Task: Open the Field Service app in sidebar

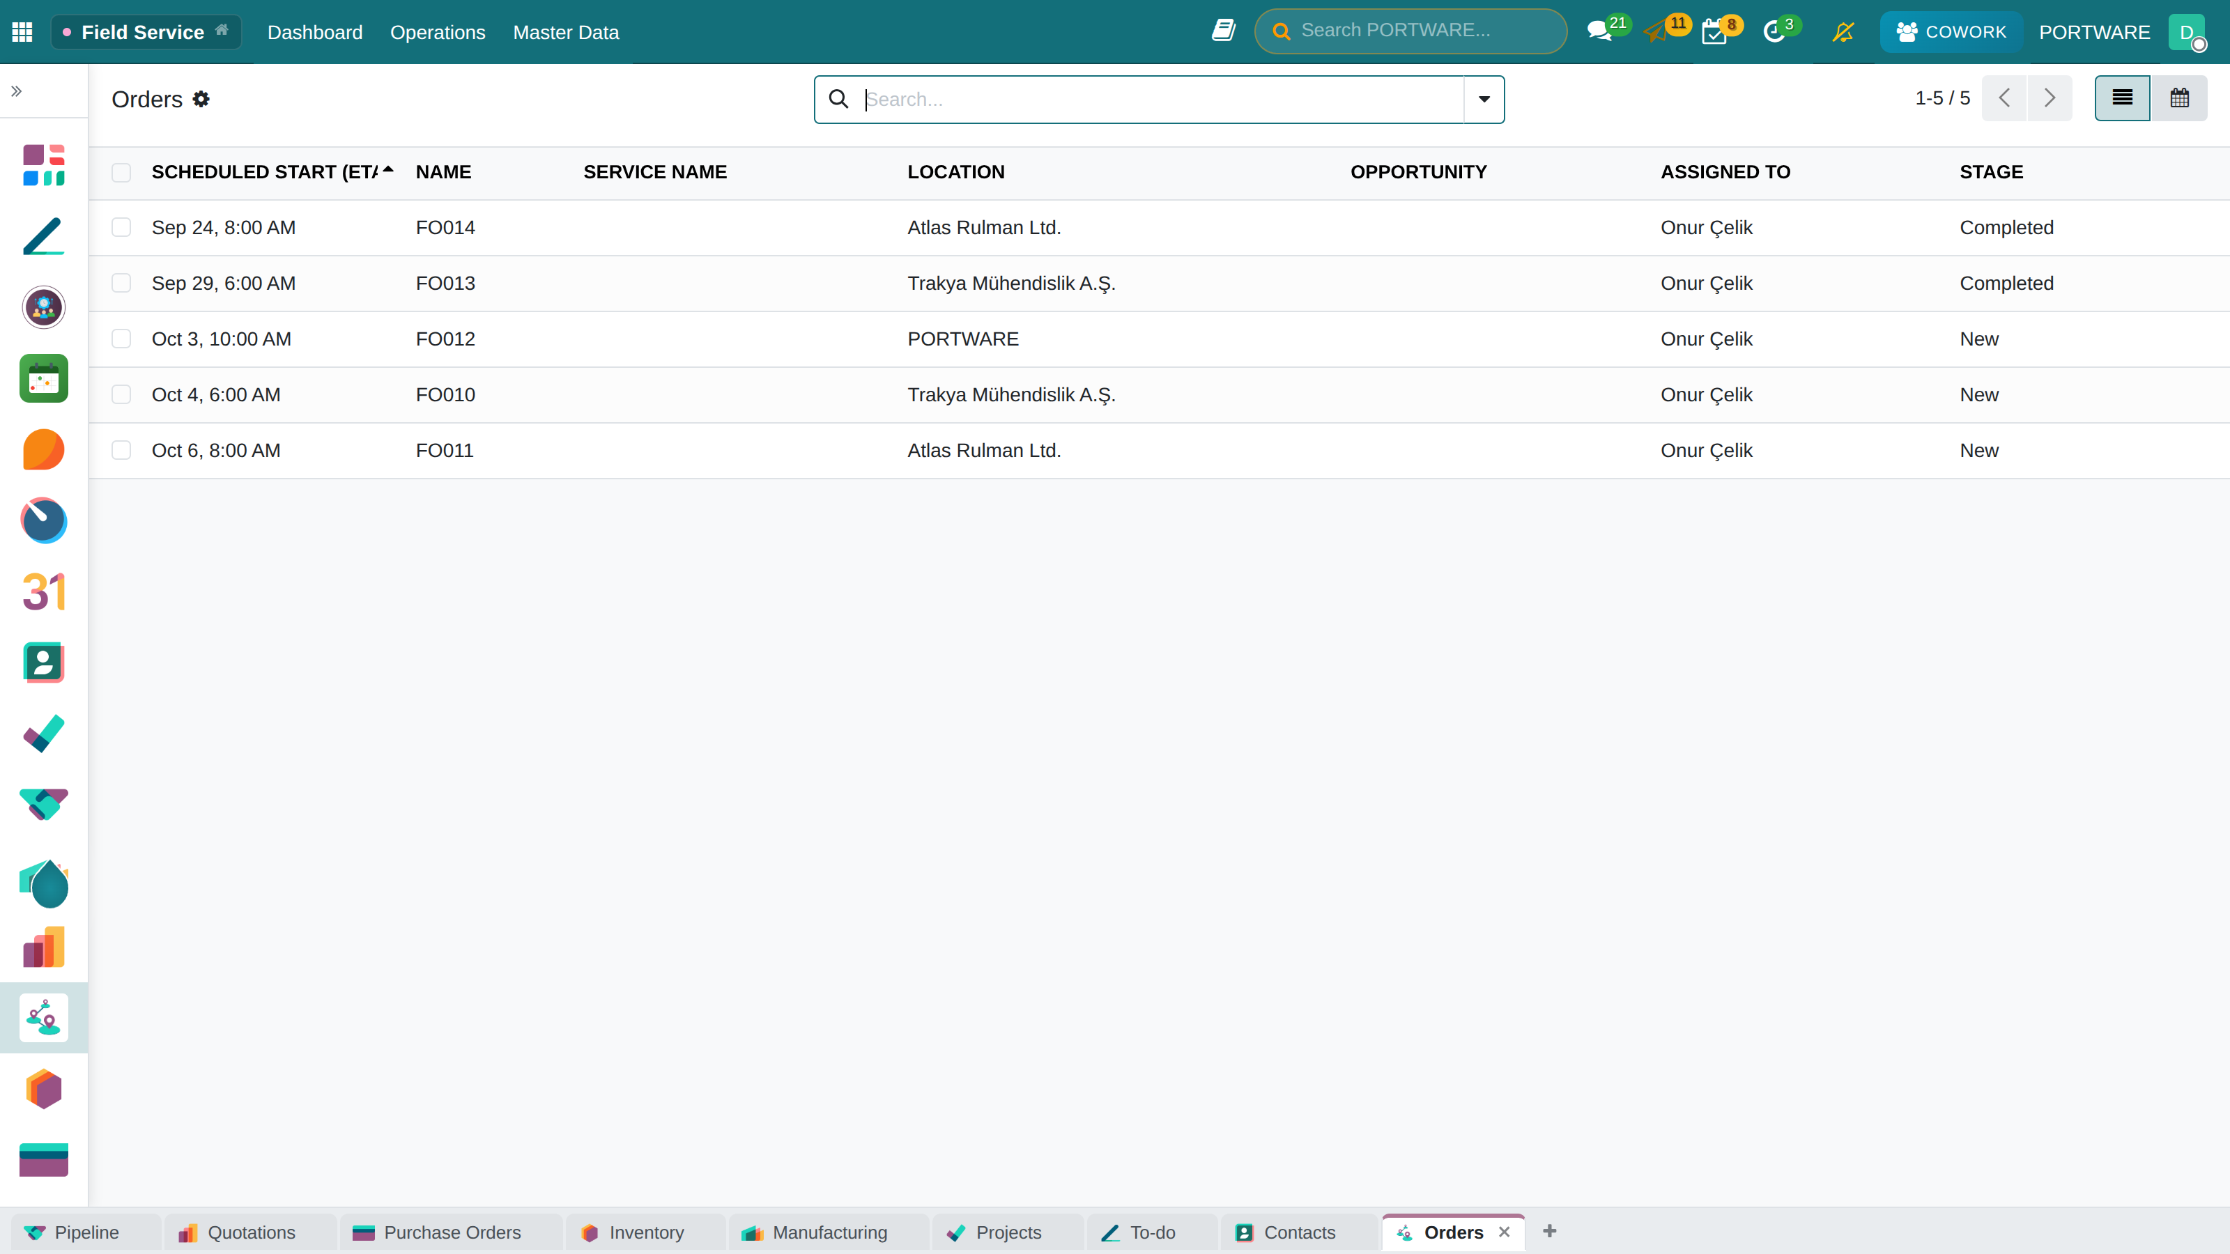Action: pyautogui.click(x=43, y=1018)
